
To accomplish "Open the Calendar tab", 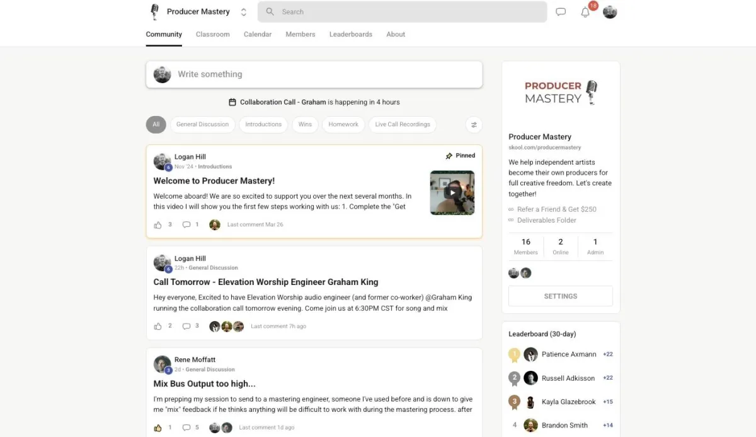I will [258, 34].
